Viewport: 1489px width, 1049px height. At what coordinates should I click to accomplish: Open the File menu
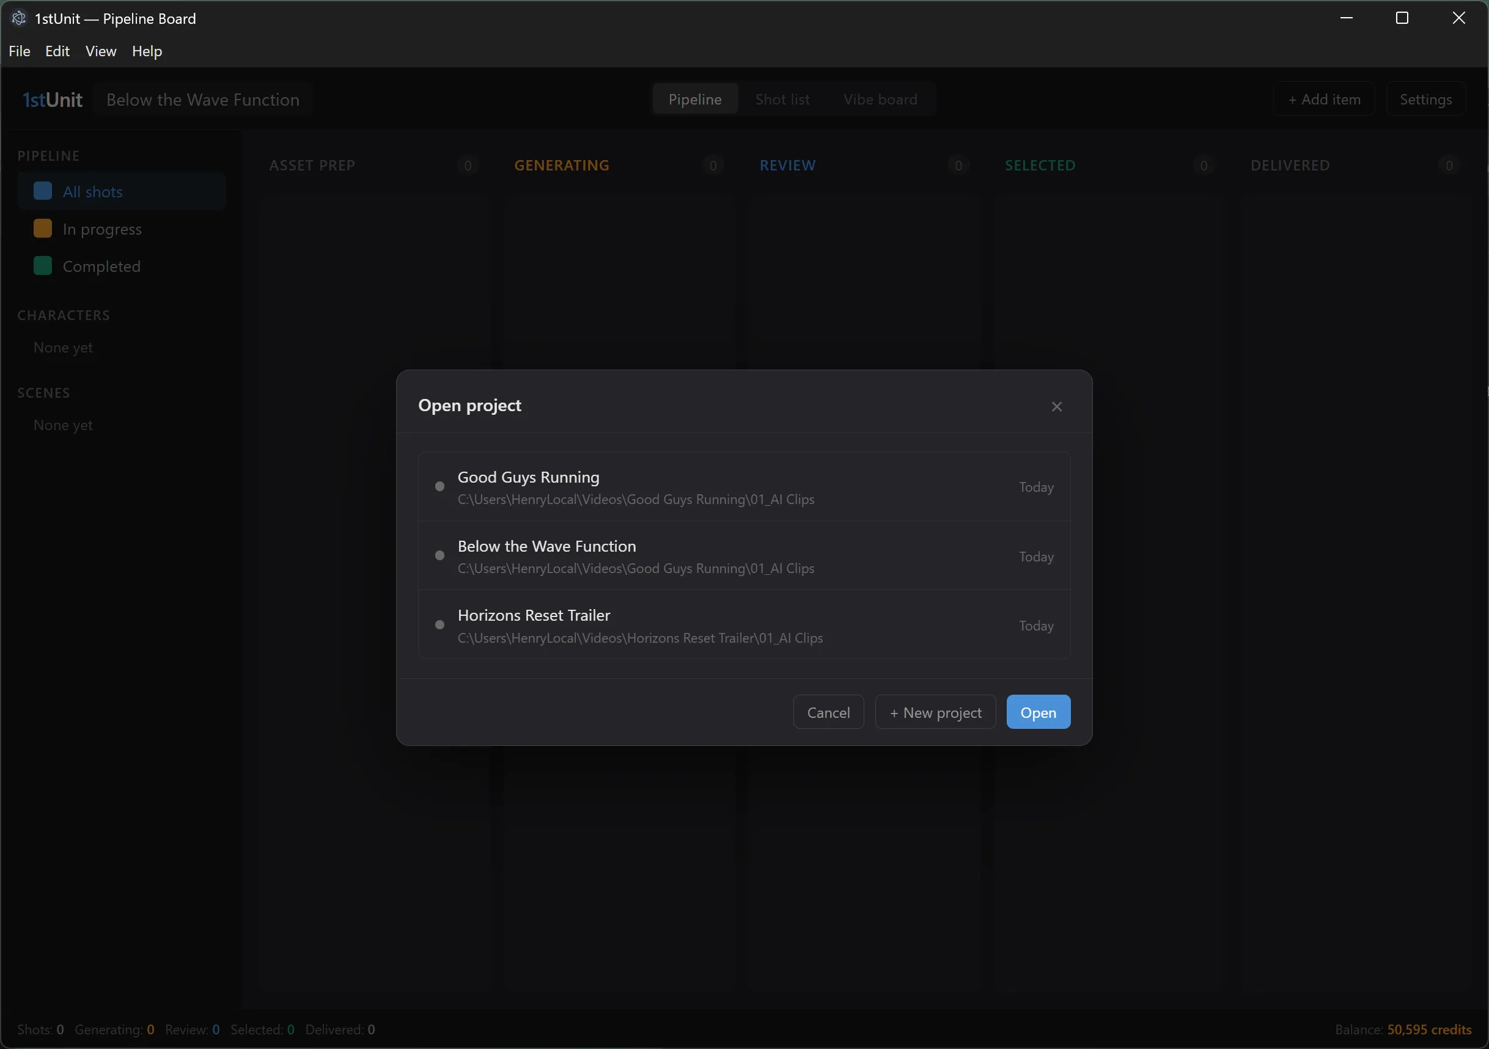coord(20,51)
